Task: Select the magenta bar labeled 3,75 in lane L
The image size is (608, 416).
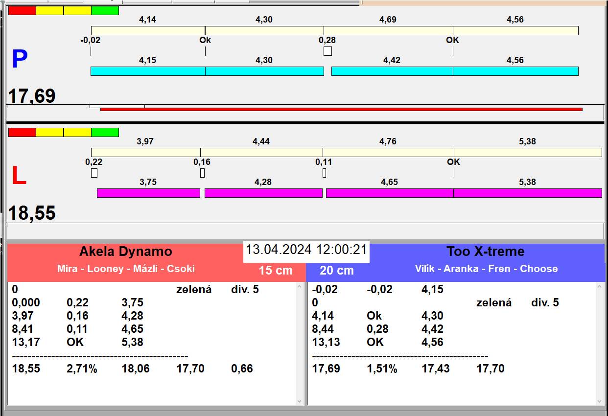Action: pyautogui.click(x=148, y=193)
